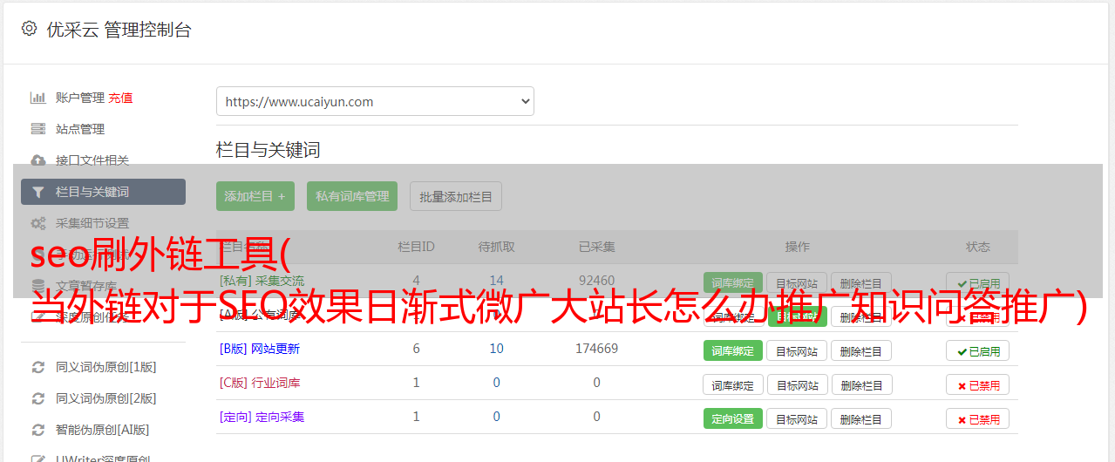Click the 待抓取 column header
Screen dimensions: 1115x462
coord(496,247)
